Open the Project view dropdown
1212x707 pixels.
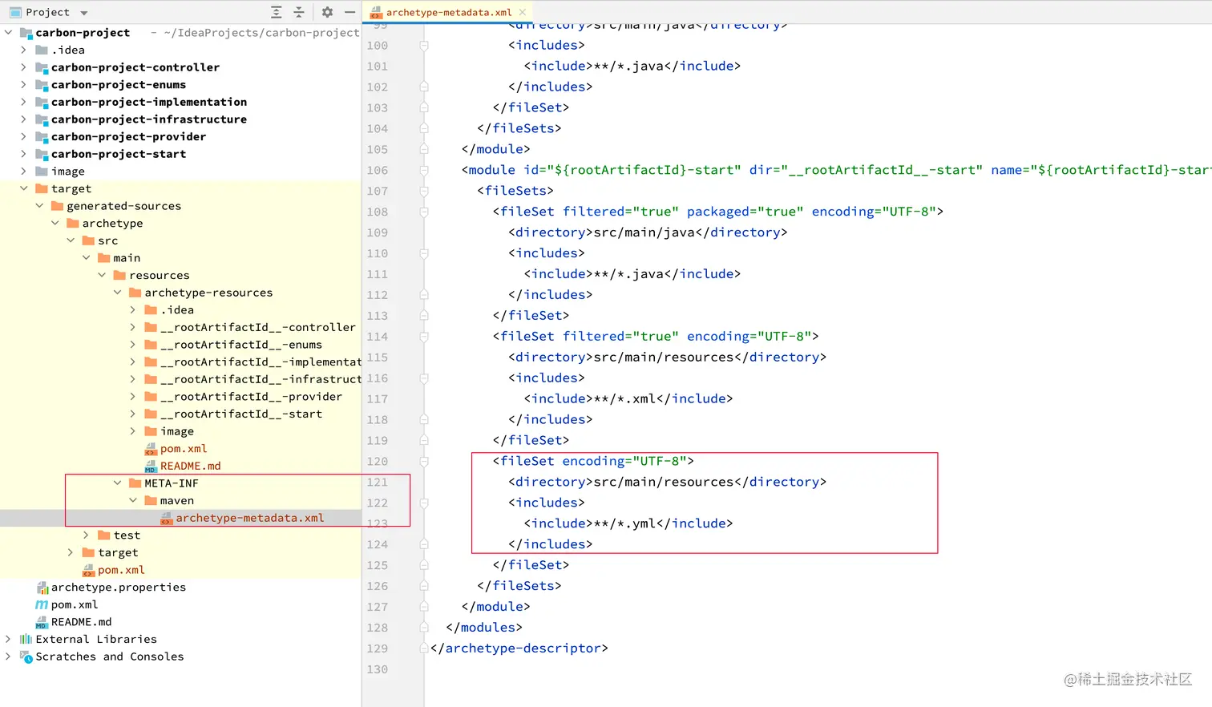coord(84,13)
